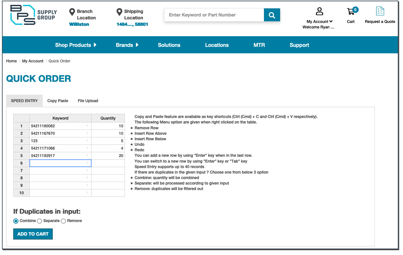Click the Request a Quote checklist icon

pyautogui.click(x=380, y=11)
